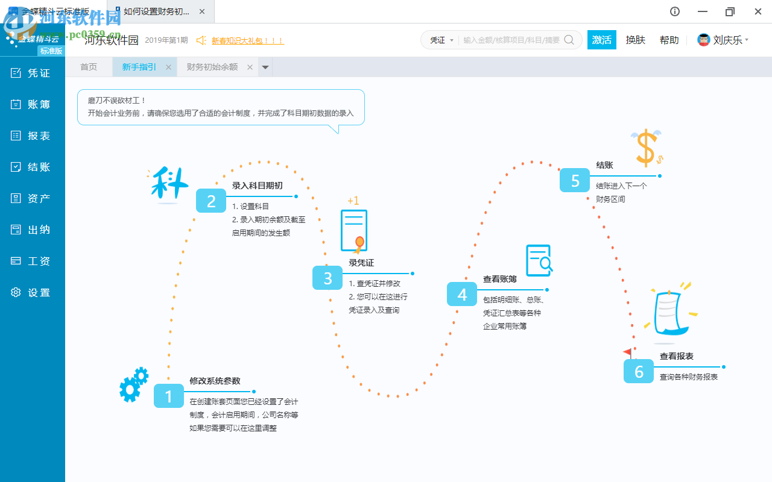
Task: Open the 工资 (Payroll) module
Action: click(33, 261)
